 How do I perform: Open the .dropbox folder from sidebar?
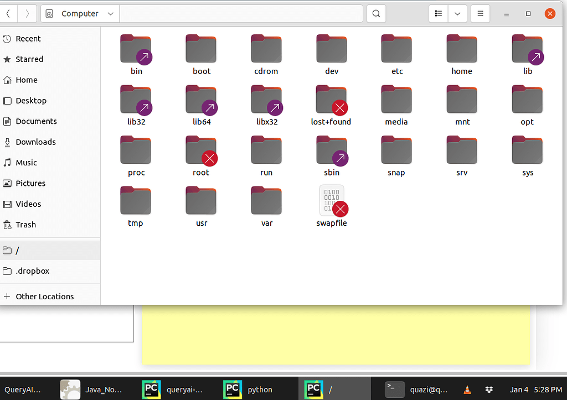33,271
